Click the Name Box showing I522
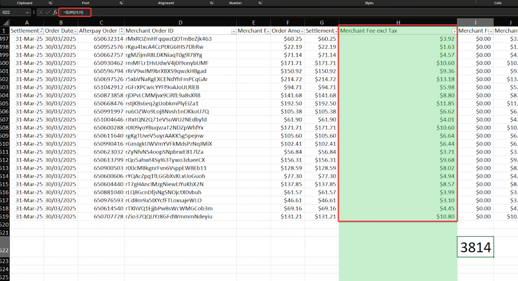The height and width of the screenshot is (281, 518). pos(12,12)
